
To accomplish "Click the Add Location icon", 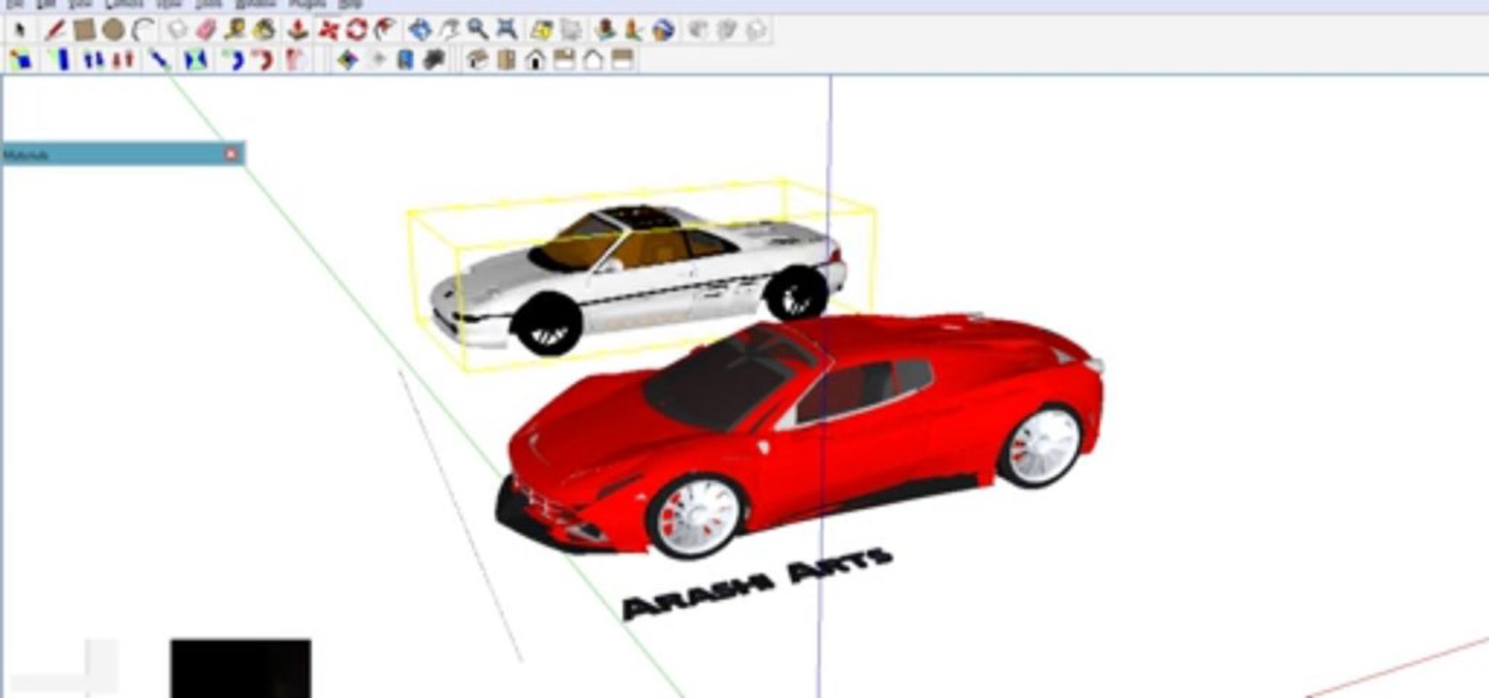I will (541, 30).
